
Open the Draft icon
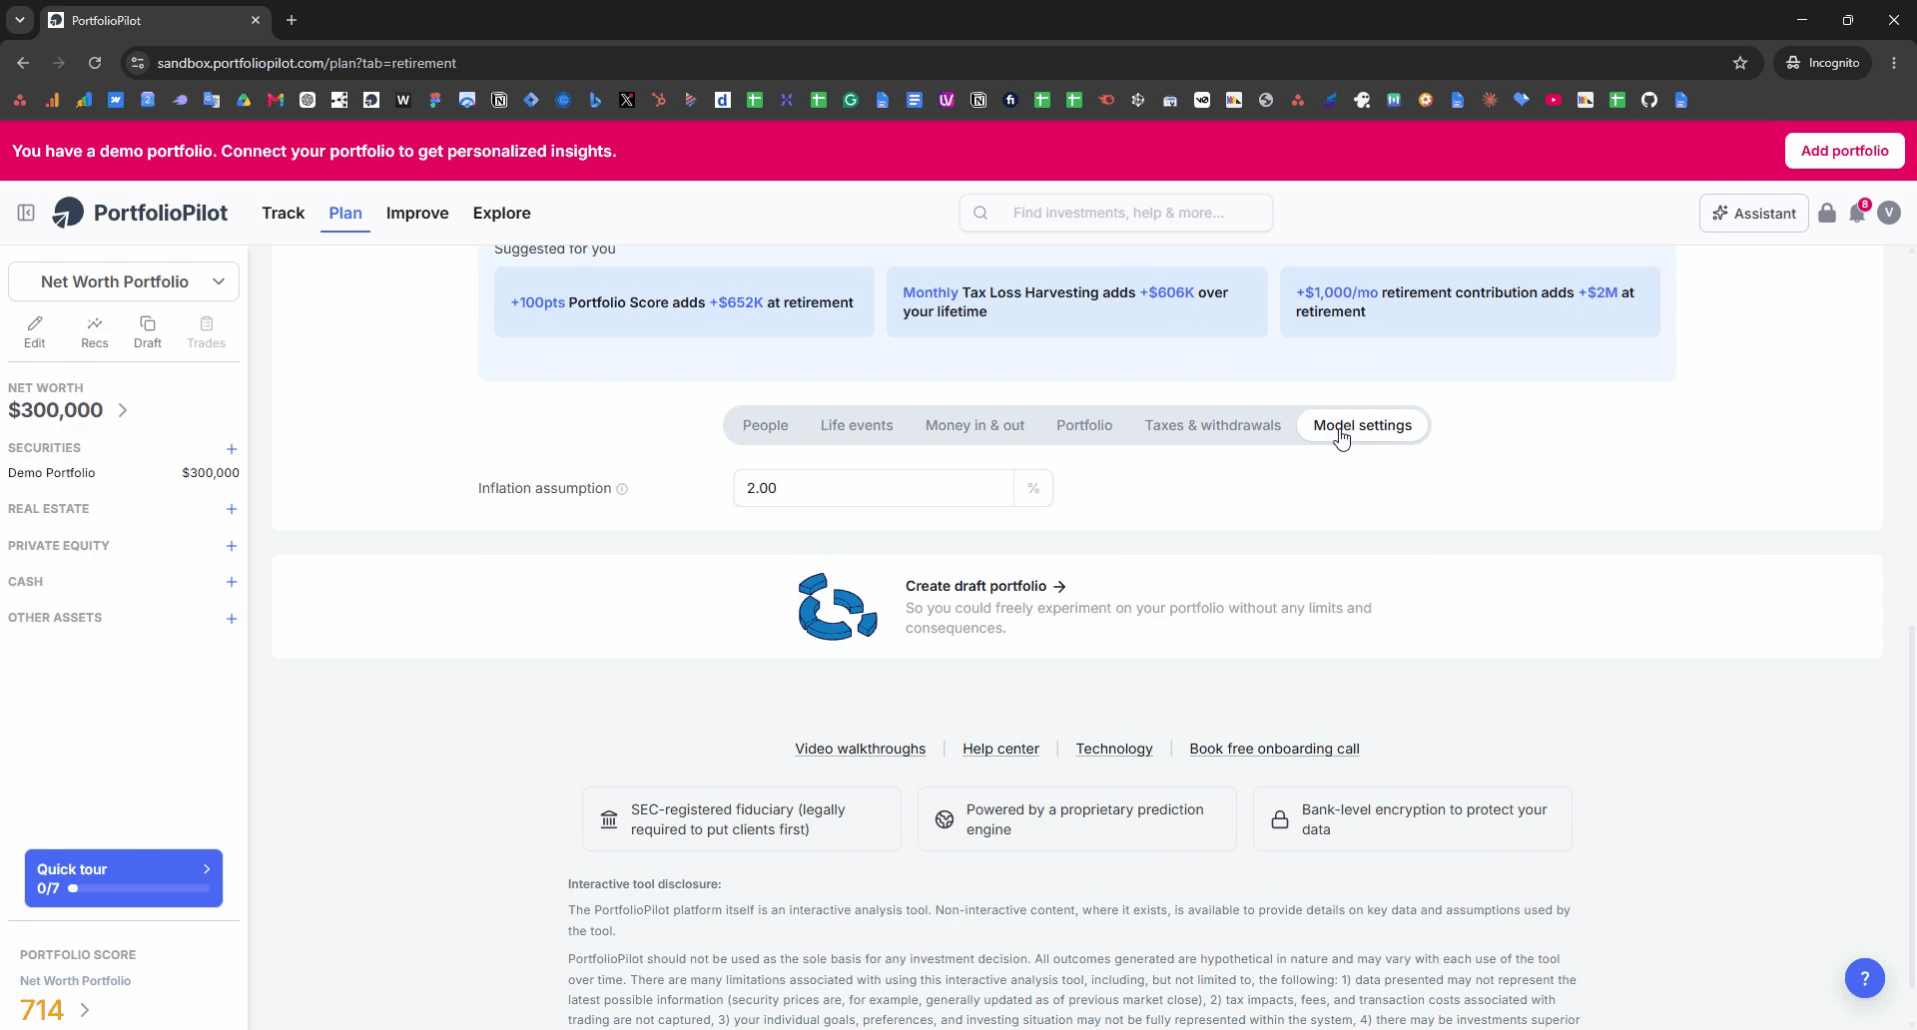148,331
